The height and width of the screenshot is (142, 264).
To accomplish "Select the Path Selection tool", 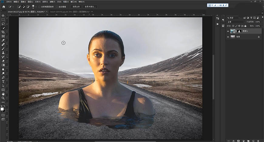I will (3, 86).
